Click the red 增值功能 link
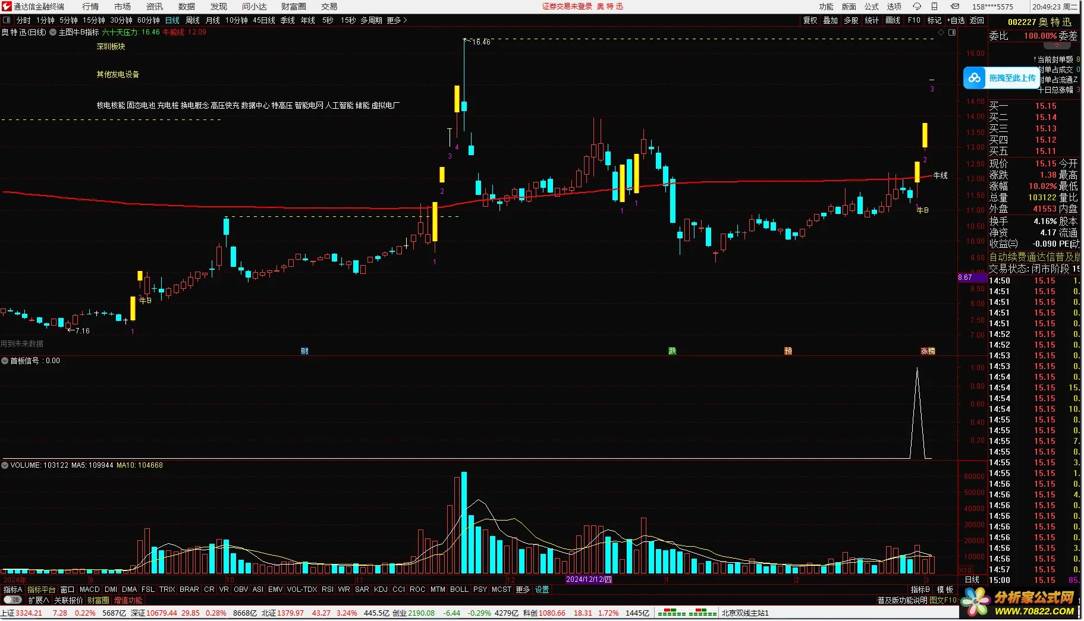 click(128, 601)
